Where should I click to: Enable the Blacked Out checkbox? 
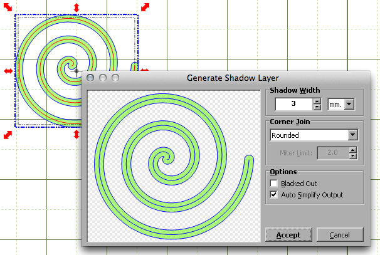[x=274, y=183]
